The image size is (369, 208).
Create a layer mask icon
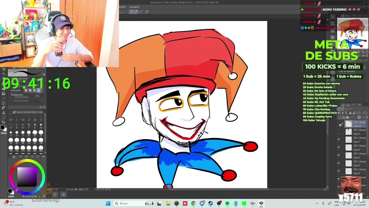(x=359, y=117)
